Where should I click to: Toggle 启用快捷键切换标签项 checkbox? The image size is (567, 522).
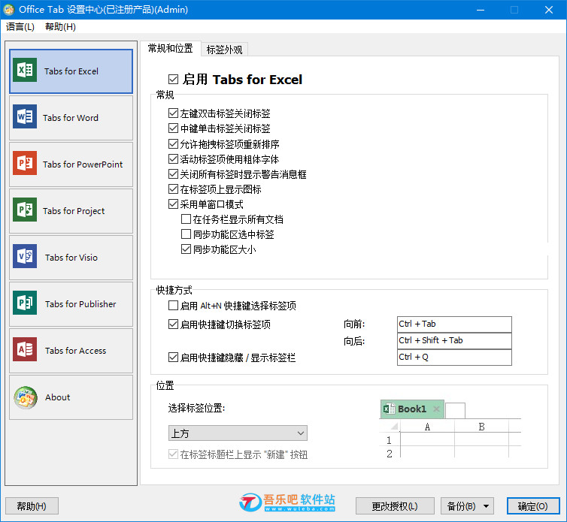click(x=173, y=324)
